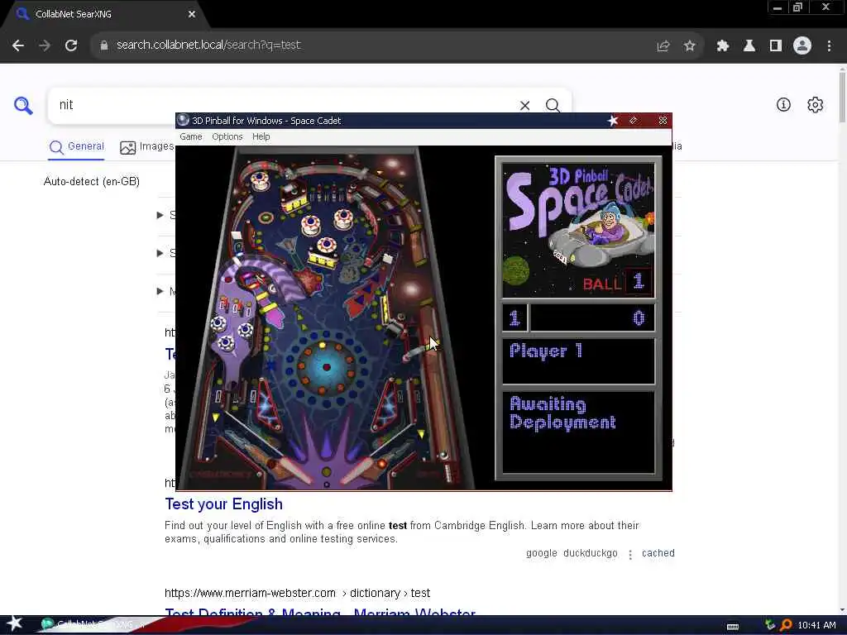The image size is (847, 635).
Task: Click the Pinball score display showing 0
Action: (592, 318)
